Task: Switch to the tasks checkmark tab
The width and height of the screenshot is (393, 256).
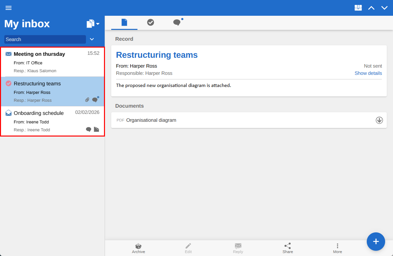Action: pos(150,23)
